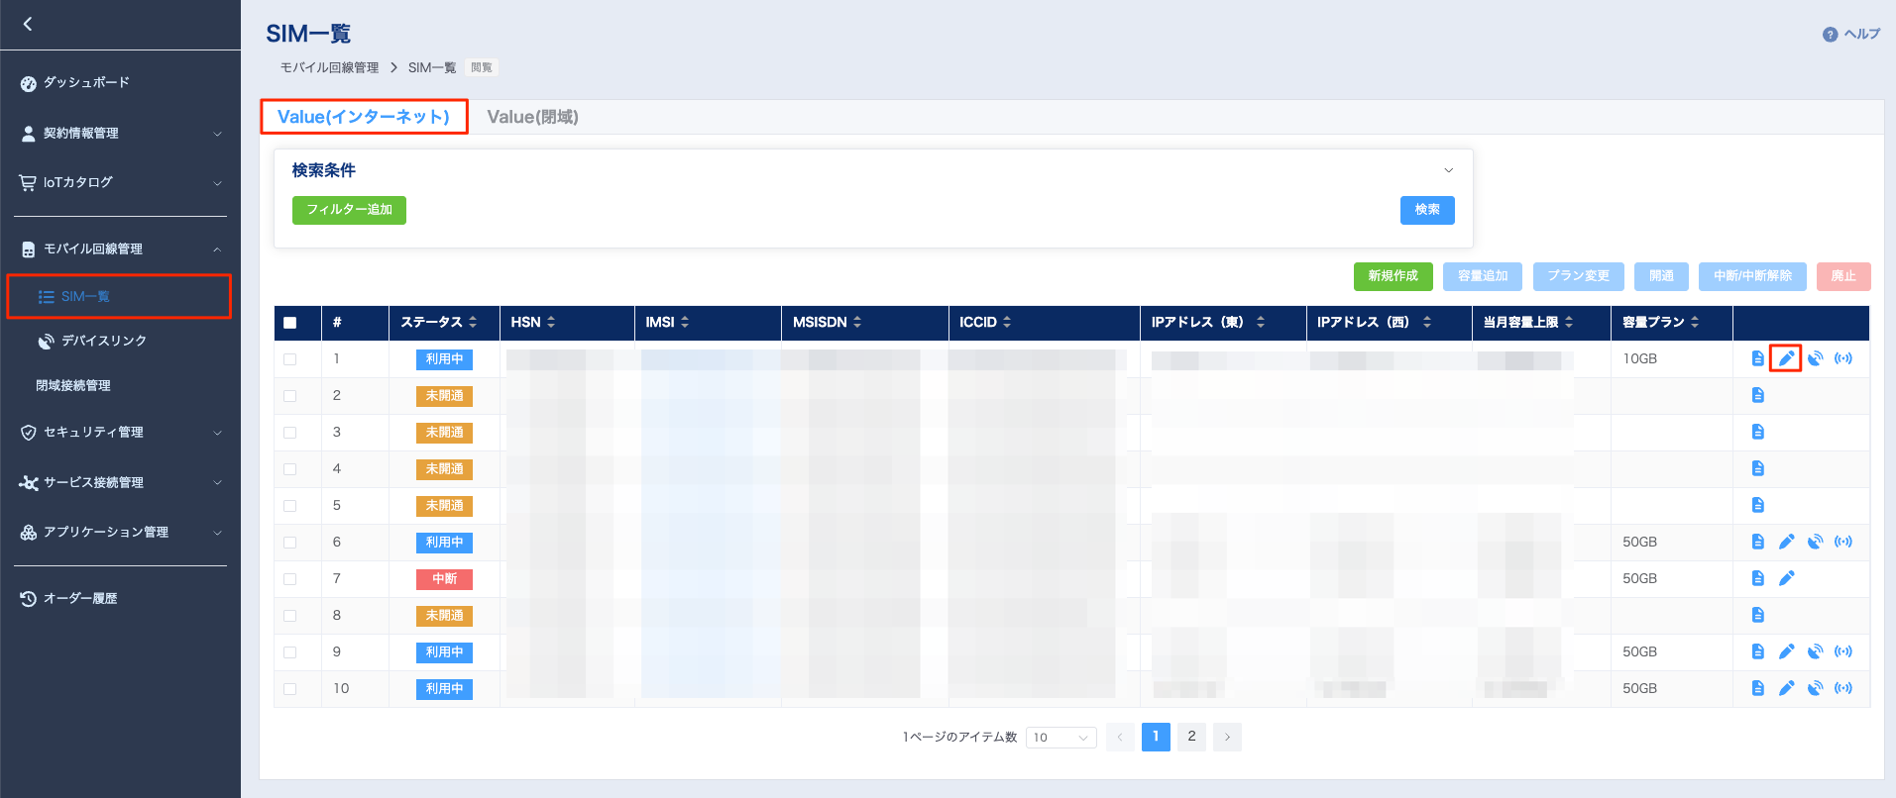Screen dimensions: 1896x798
Task: Click the help question mark icon
Action: click(x=1830, y=35)
